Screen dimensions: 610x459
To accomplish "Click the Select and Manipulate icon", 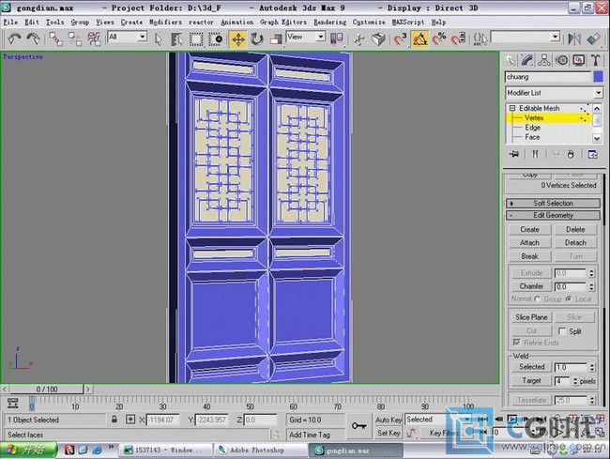I will [x=359, y=38].
